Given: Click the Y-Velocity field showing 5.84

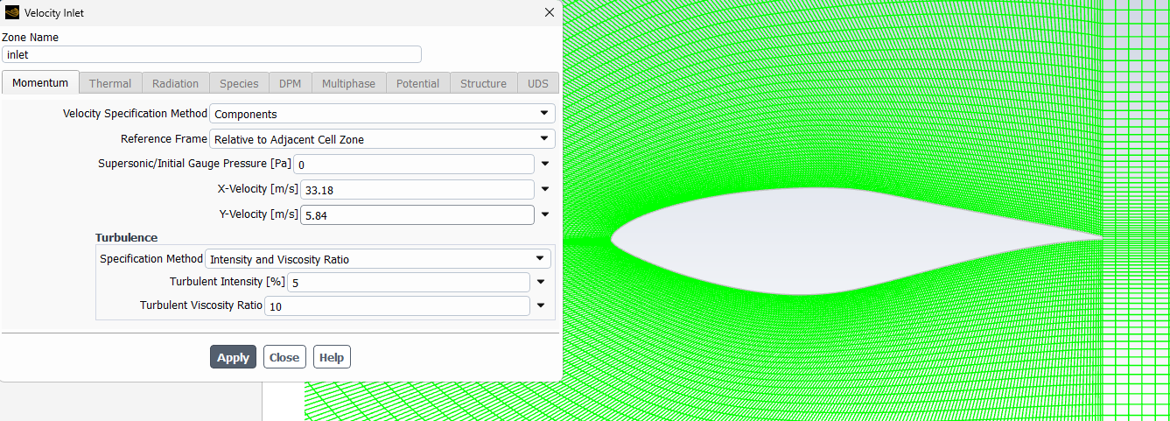Looking at the screenshot, I should pos(417,215).
